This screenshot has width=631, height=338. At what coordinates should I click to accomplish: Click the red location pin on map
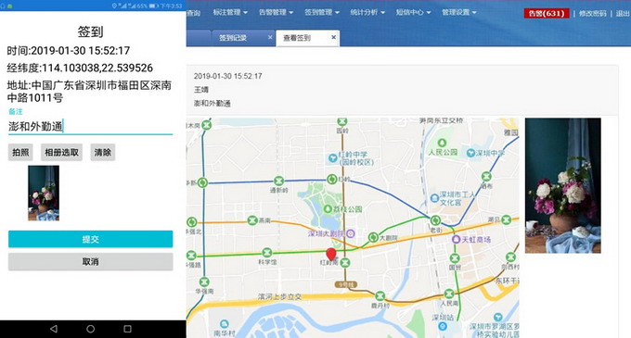[x=330, y=255]
